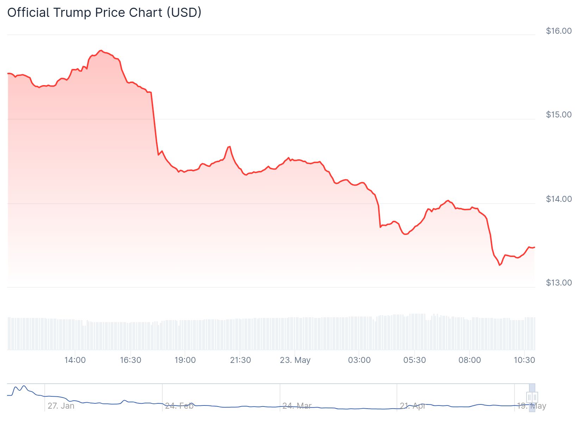Select the 24. Mar navigator date
The width and height of the screenshot is (579, 422).
click(297, 406)
